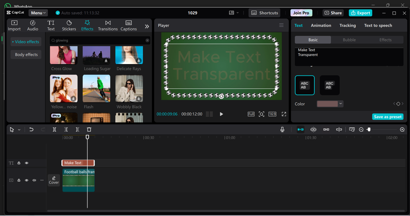Viewport: 410px width, 216px height.
Task: Switch to the Text to speech tab
Action: coord(378,25)
